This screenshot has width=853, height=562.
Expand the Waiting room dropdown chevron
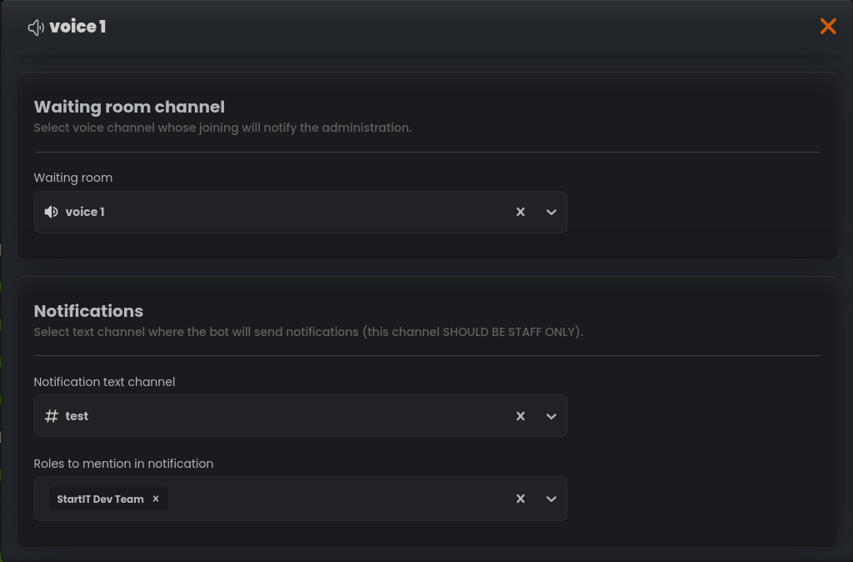pos(551,212)
